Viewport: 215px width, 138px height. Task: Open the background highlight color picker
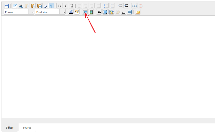pos(77,12)
